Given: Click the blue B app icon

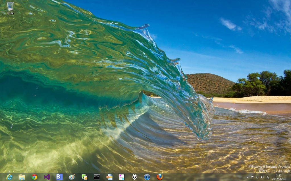Looking at the screenshot, I should (59, 177).
